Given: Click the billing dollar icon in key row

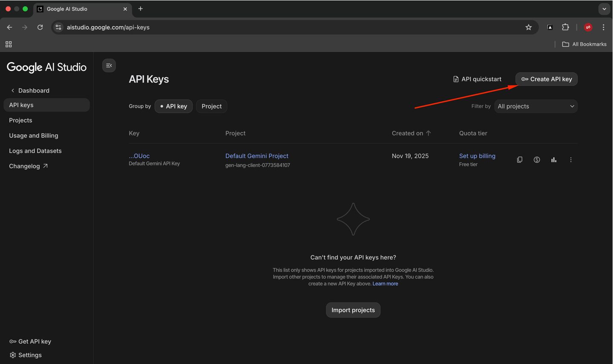Looking at the screenshot, I should (537, 160).
